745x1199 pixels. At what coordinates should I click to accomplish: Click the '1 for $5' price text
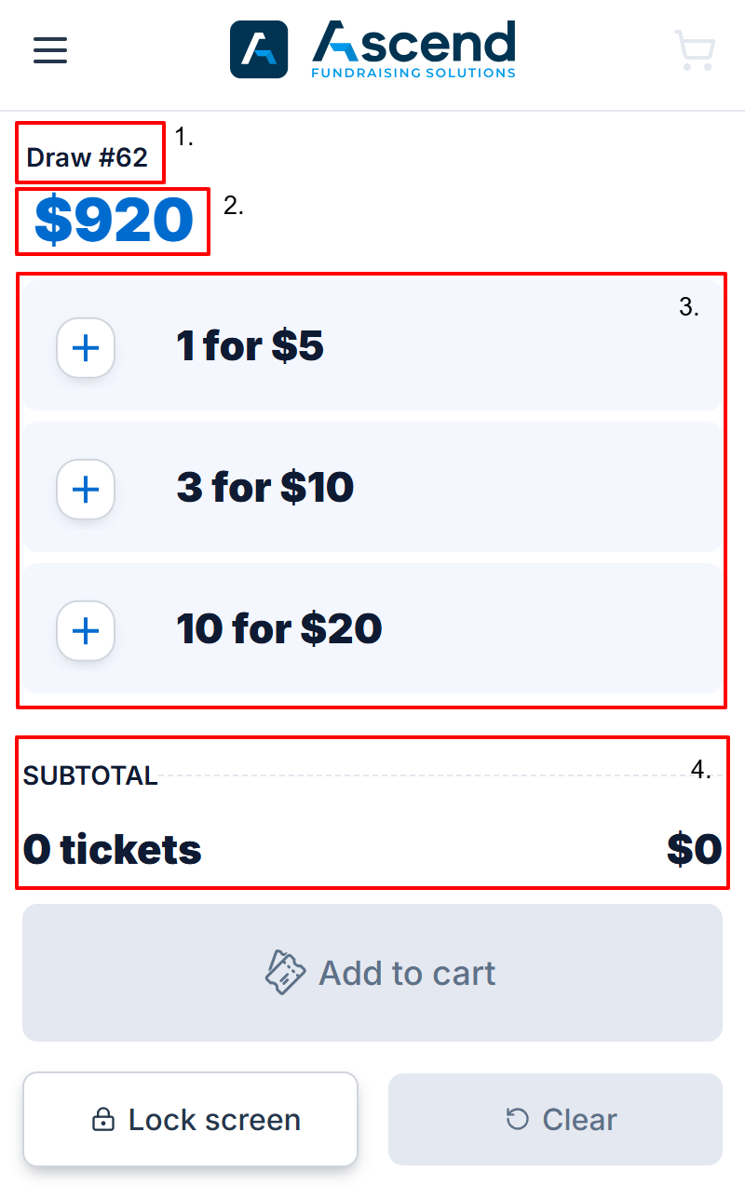[250, 346]
